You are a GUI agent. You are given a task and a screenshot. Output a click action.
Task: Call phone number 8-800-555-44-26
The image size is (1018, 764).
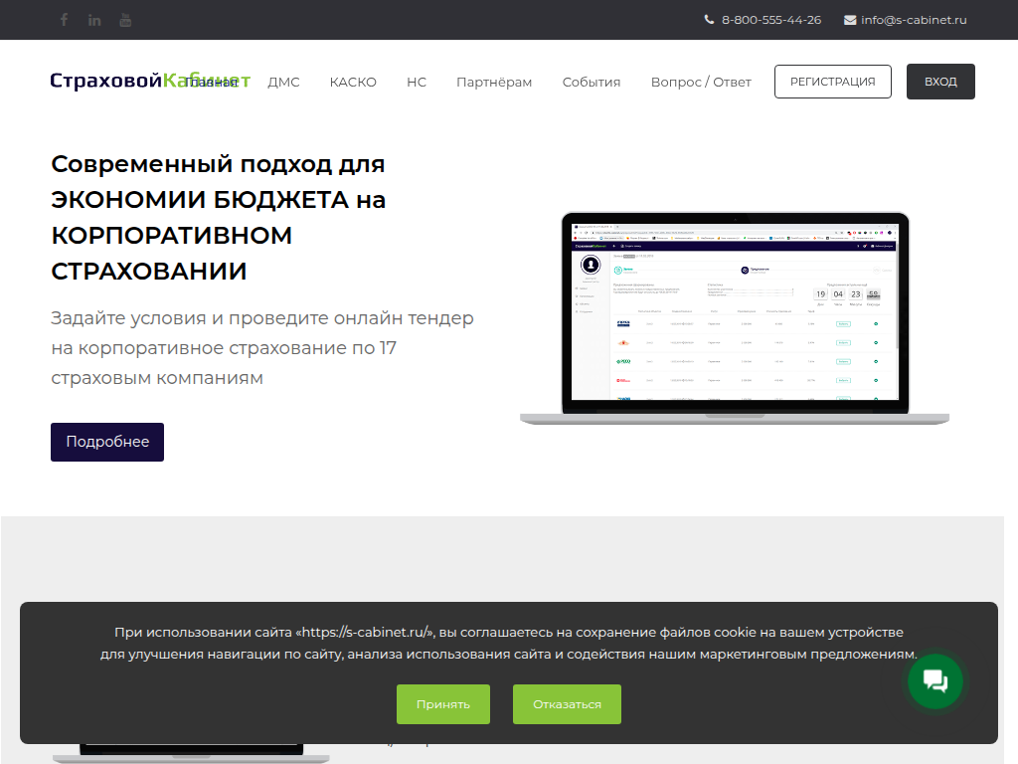point(771,20)
